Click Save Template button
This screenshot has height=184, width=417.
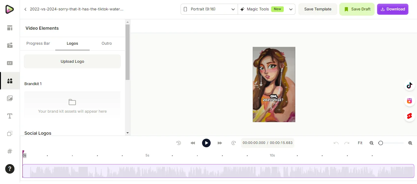pos(318,9)
